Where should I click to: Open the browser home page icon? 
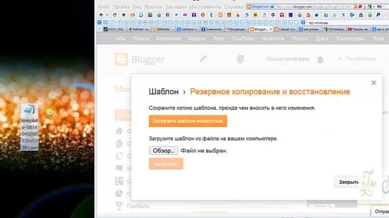click(123, 15)
